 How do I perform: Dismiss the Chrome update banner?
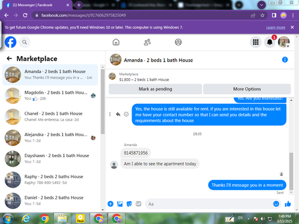click(x=292, y=27)
